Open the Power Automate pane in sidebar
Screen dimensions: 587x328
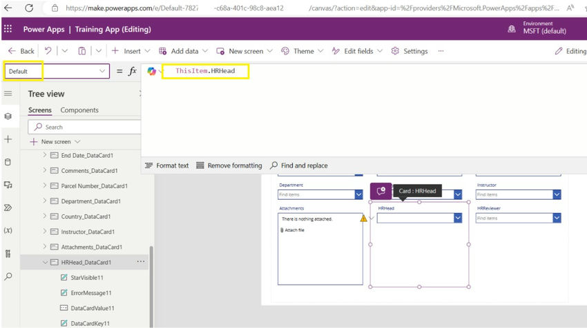tap(8, 207)
